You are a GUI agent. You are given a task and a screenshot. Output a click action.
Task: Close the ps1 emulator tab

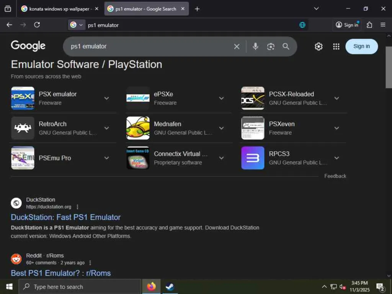(183, 9)
